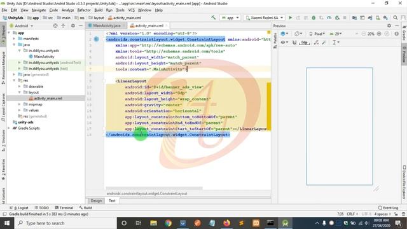This screenshot has height=229, width=407.
Task: Click Infer Constraints magic wand icon
Action: (324, 43)
